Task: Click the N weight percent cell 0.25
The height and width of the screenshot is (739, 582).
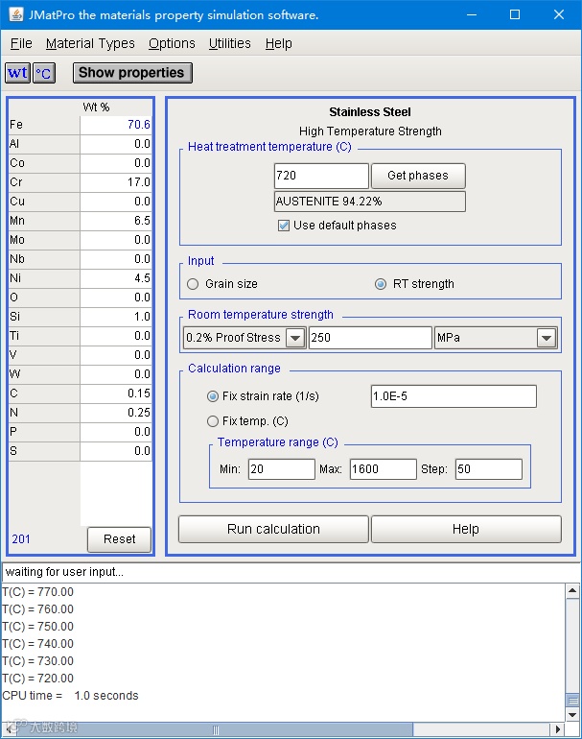Action: pyautogui.click(x=116, y=413)
